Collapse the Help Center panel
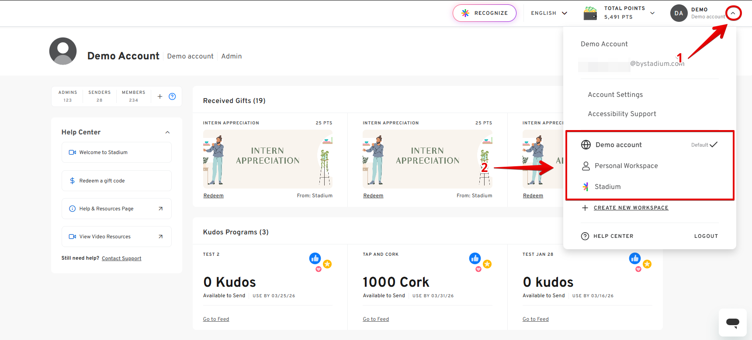Screen dimensions: 752x340 tap(167, 132)
